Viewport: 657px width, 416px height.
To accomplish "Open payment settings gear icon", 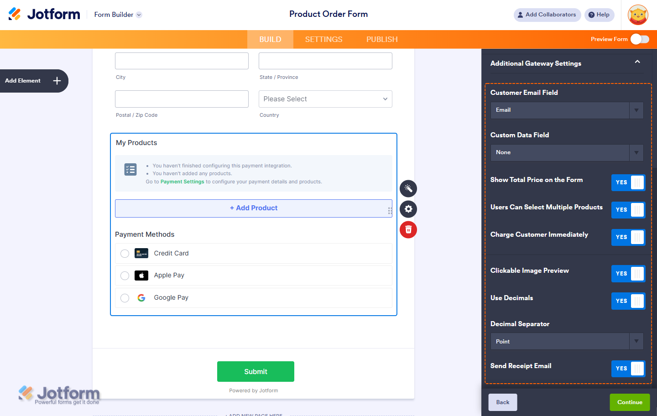I will click(x=408, y=209).
